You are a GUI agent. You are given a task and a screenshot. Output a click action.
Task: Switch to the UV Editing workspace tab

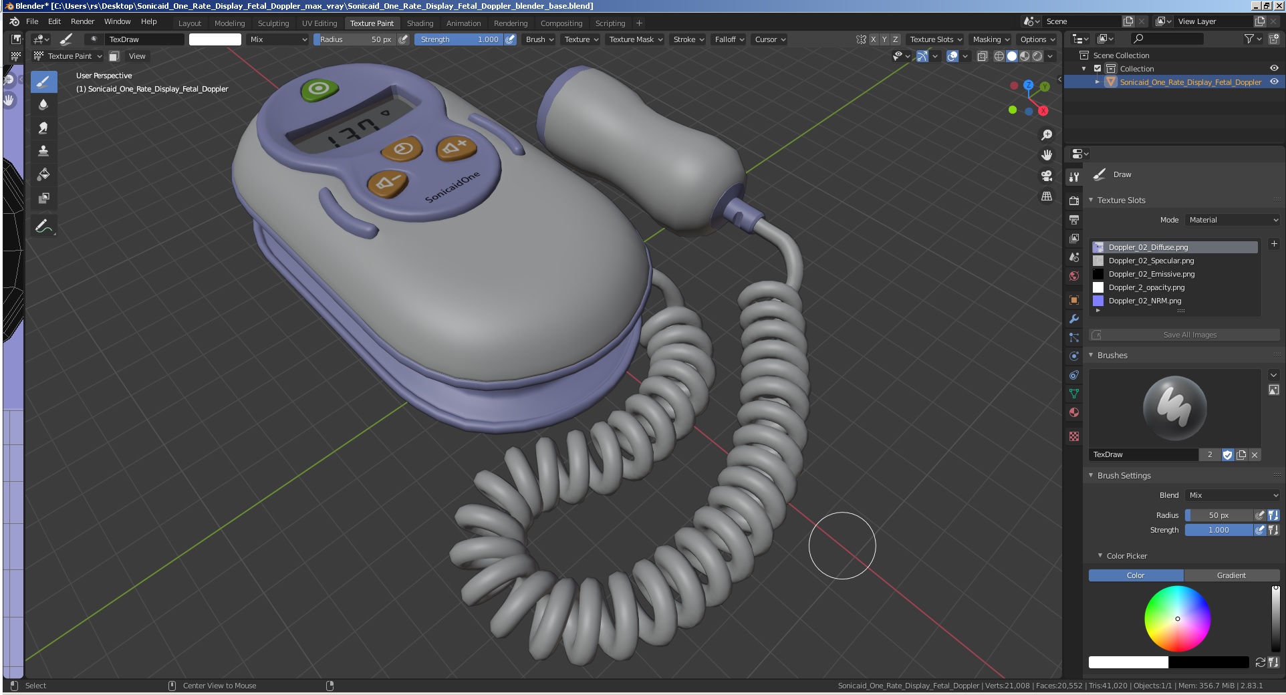coord(319,23)
